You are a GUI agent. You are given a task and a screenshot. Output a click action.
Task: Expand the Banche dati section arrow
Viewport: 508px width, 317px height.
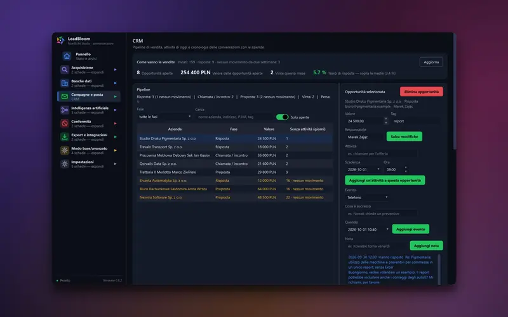point(116,83)
